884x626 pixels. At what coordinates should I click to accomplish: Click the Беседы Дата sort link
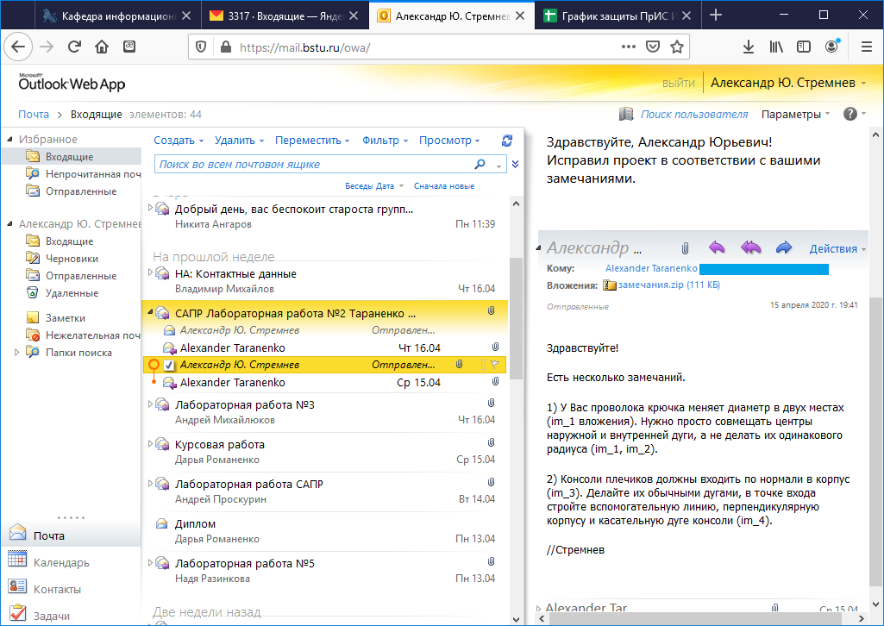[369, 185]
